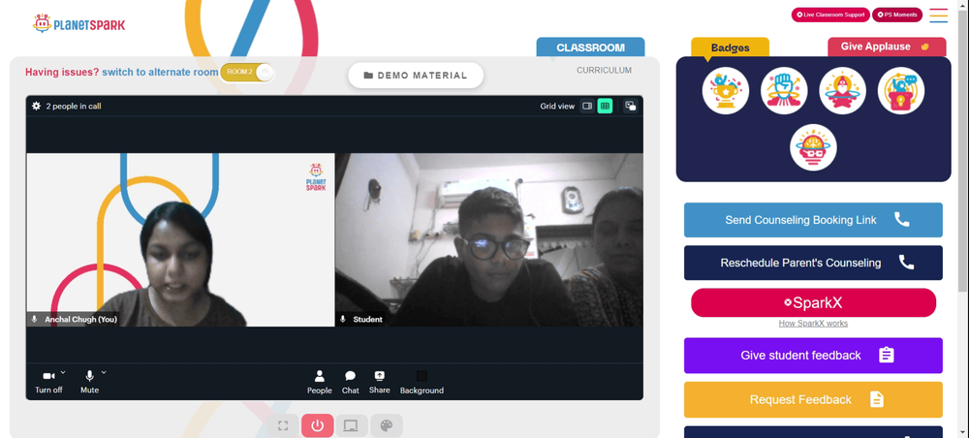The width and height of the screenshot is (969, 438).
Task: Share your screen
Action: pyautogui.click(x=380, y=383)
